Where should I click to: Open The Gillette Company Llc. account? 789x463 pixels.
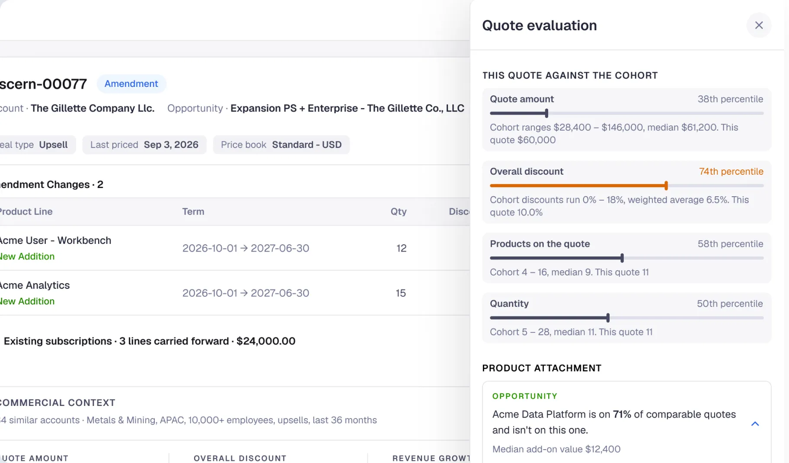[x=93, y=108]
